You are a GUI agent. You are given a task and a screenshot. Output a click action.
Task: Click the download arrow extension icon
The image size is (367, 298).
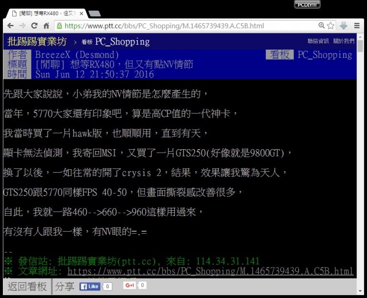(x=344, y=25)
